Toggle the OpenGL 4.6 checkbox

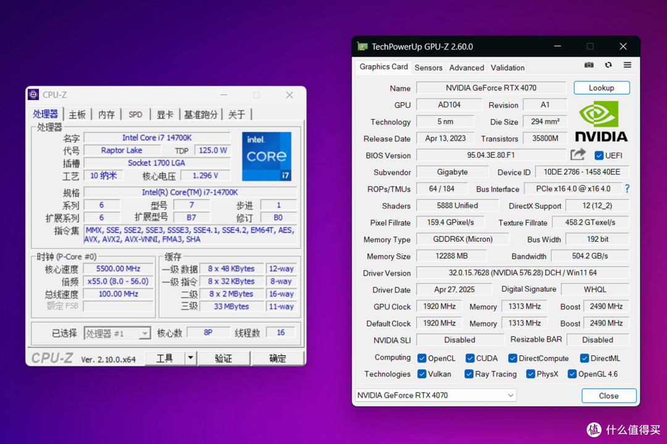tap(572, 374)
